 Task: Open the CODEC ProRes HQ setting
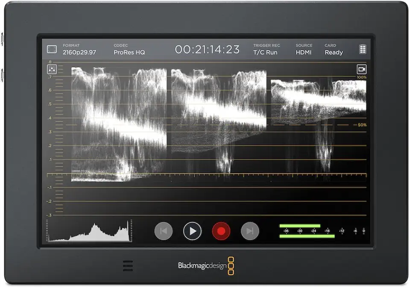129,50
